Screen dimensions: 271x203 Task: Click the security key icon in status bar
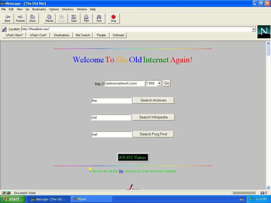point(6,193)
